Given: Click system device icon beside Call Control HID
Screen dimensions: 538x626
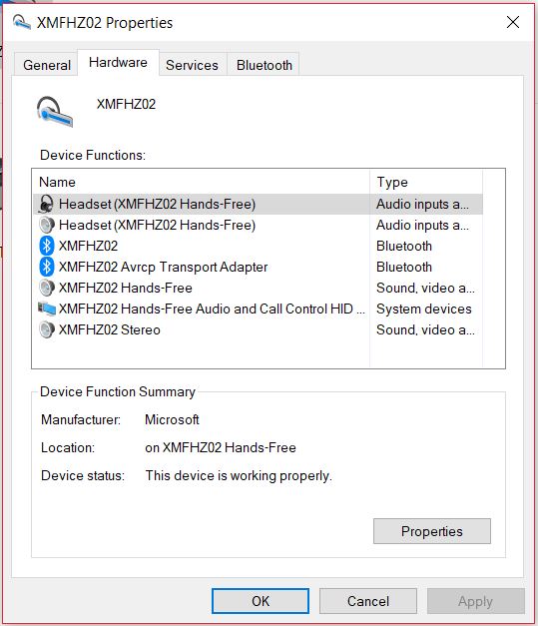Looking at the screenshot, I should point(47,309).
